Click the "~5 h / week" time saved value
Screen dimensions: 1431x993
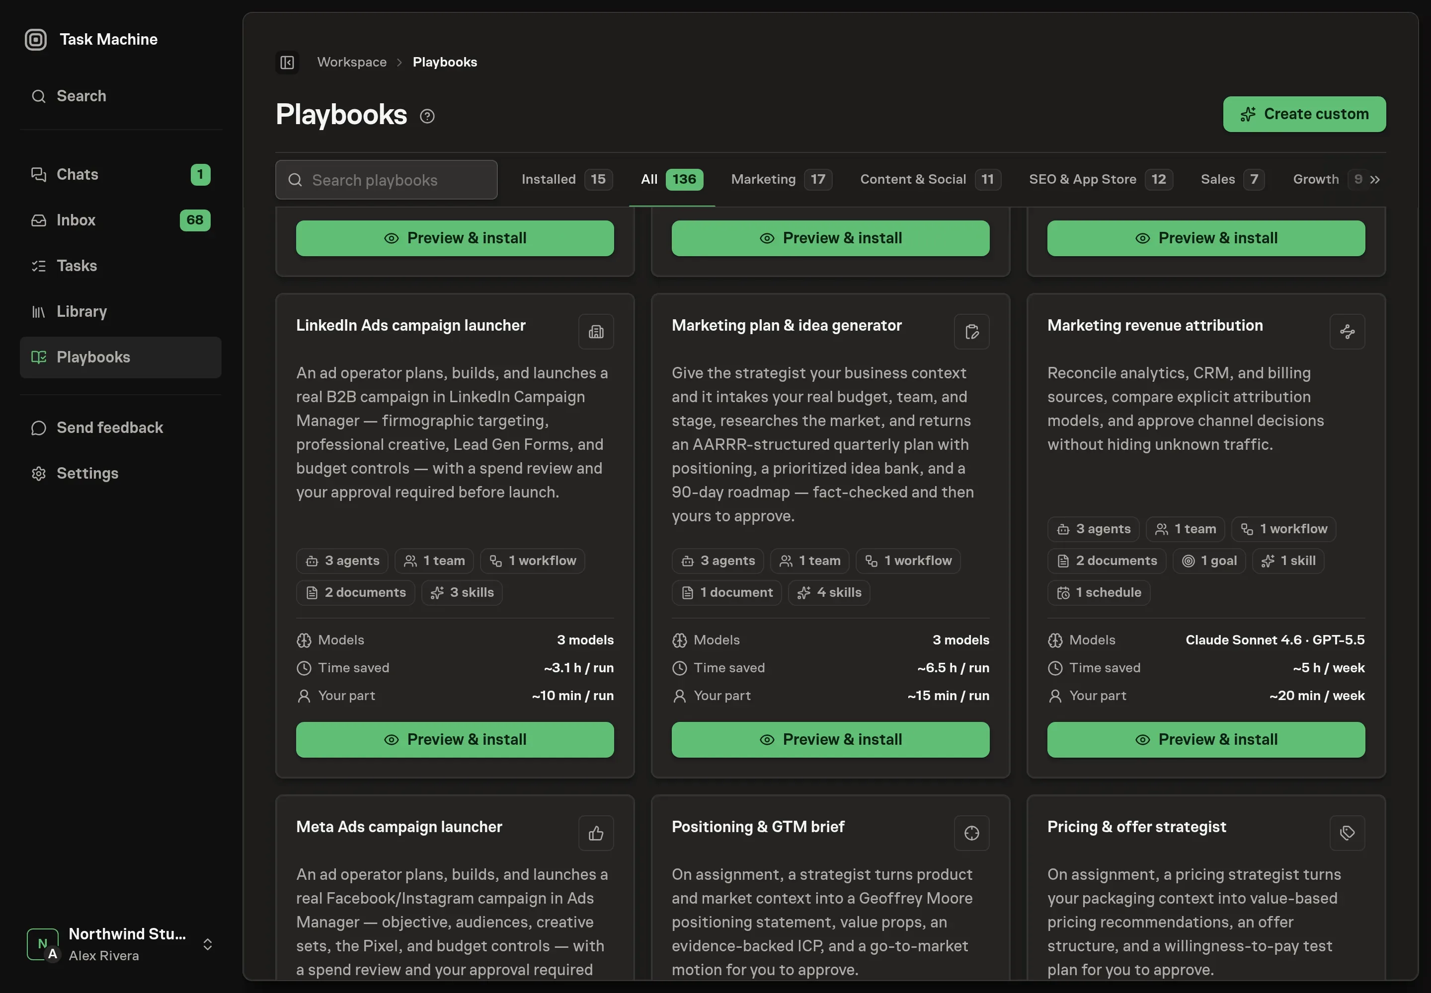point(1328,668)
